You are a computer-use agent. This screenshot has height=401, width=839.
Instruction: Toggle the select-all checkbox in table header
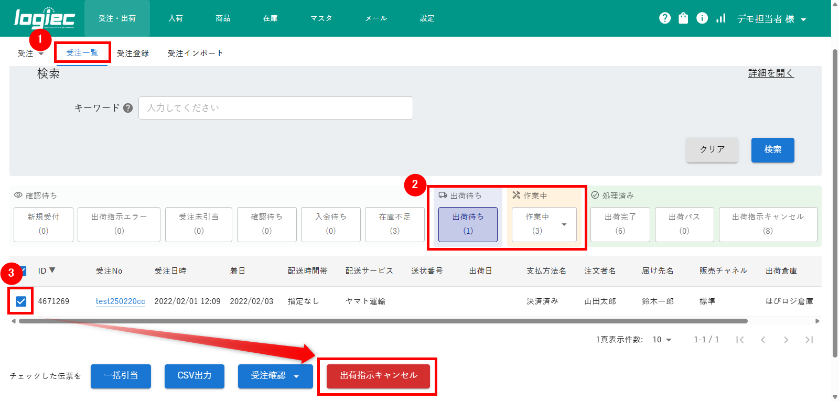click(23, 271)
